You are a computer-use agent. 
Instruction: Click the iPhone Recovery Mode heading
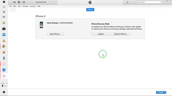(100, 24)
